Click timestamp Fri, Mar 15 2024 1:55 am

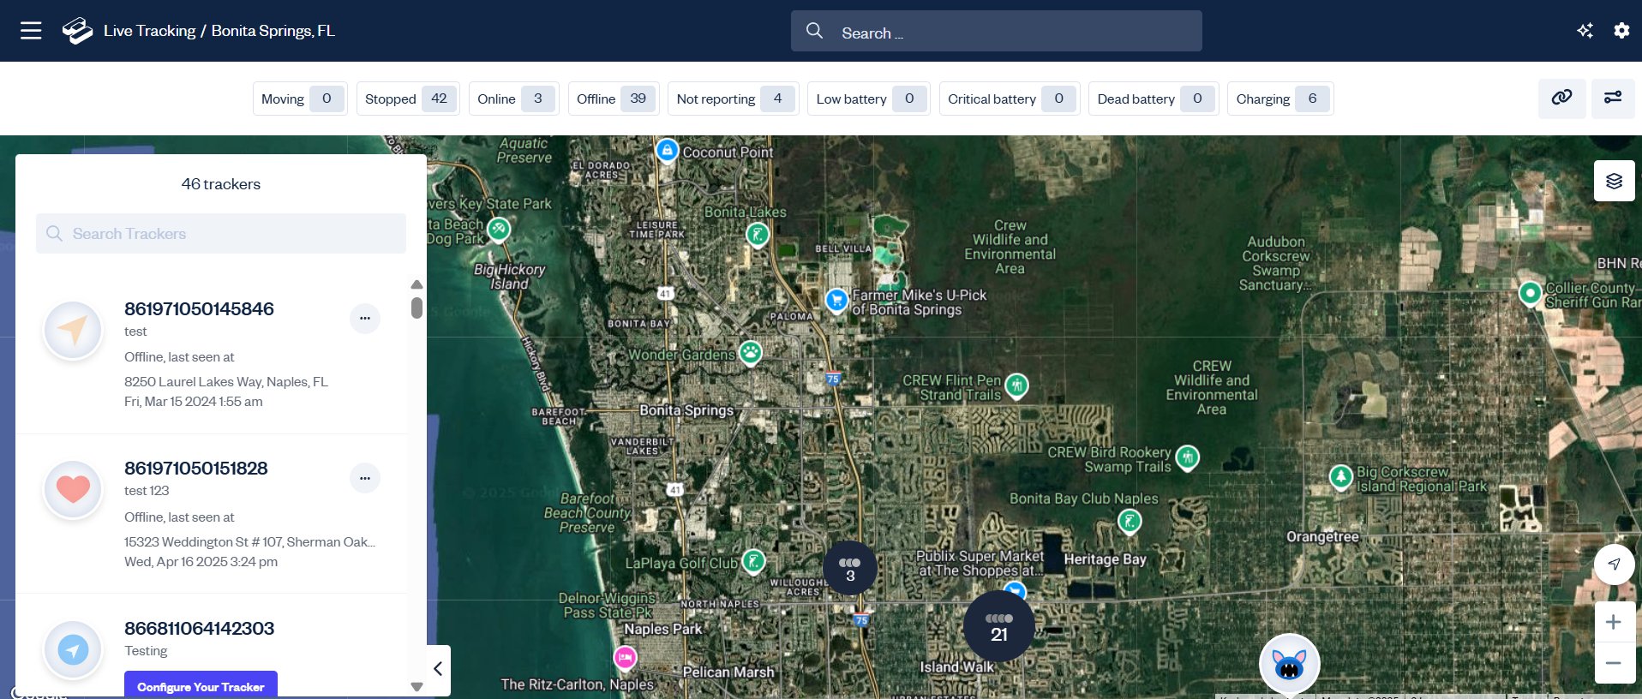coord(194,402)
